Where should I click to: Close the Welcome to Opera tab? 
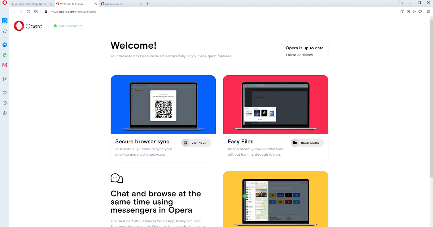pyautogui.click(x=96, y=4)
